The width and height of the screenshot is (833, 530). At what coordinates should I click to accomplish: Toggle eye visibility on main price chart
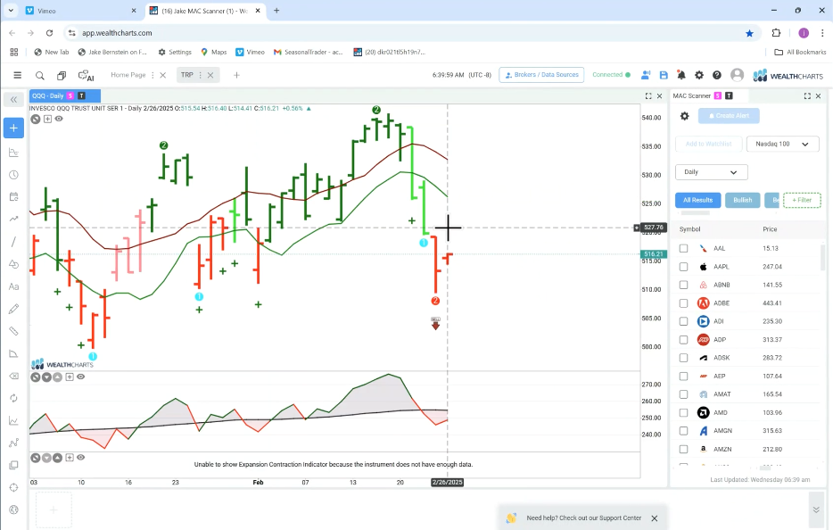click(x=59, y=119)
